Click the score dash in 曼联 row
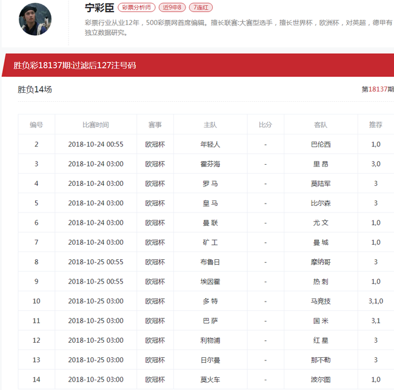Image resolution: width=394 pixels, height=390 pixels. click(265, 223)
